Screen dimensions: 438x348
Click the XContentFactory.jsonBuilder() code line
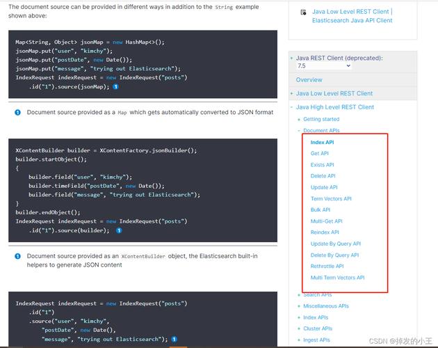106,150
